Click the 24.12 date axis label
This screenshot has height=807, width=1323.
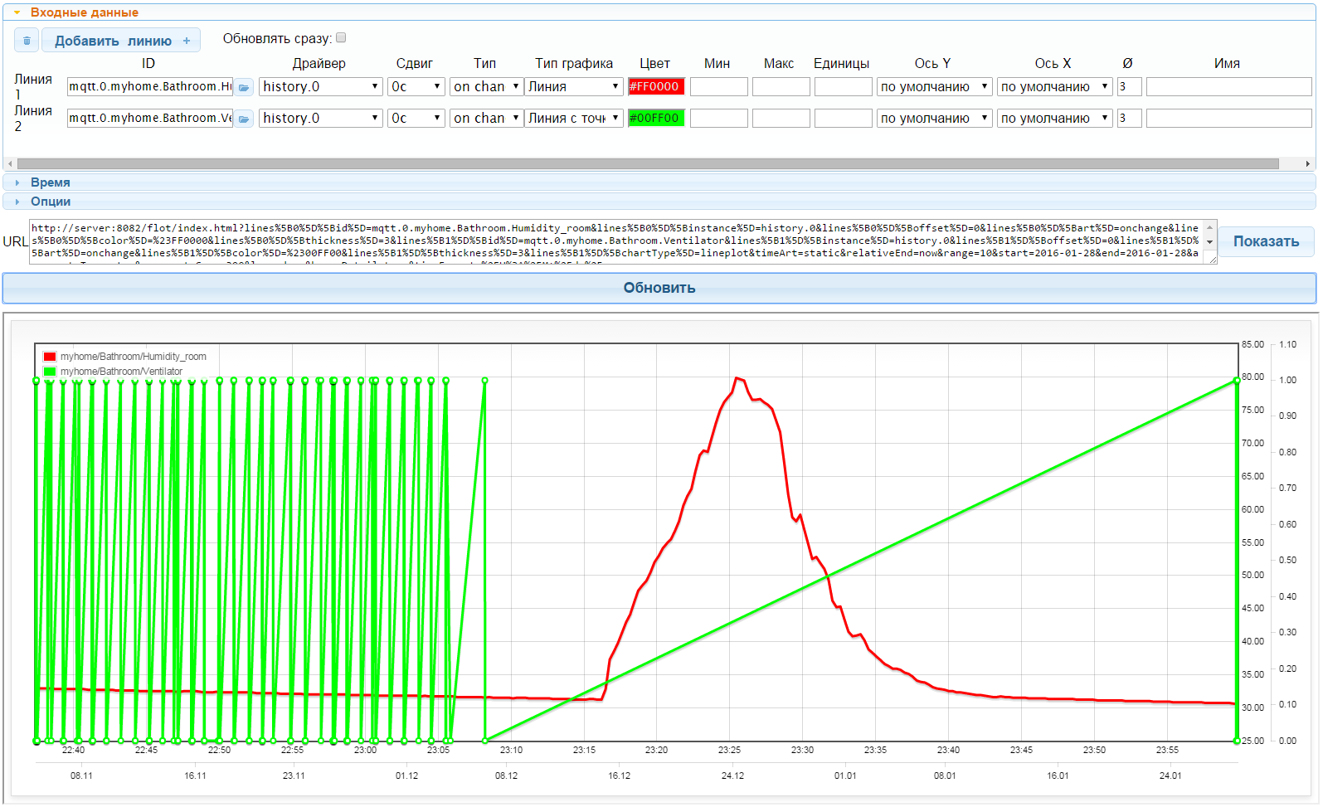pyautogui.click(x=732, y=775)
